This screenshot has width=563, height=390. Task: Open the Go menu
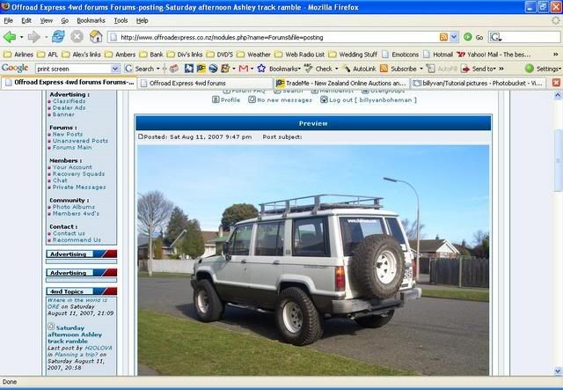click(x=64, y=20)
